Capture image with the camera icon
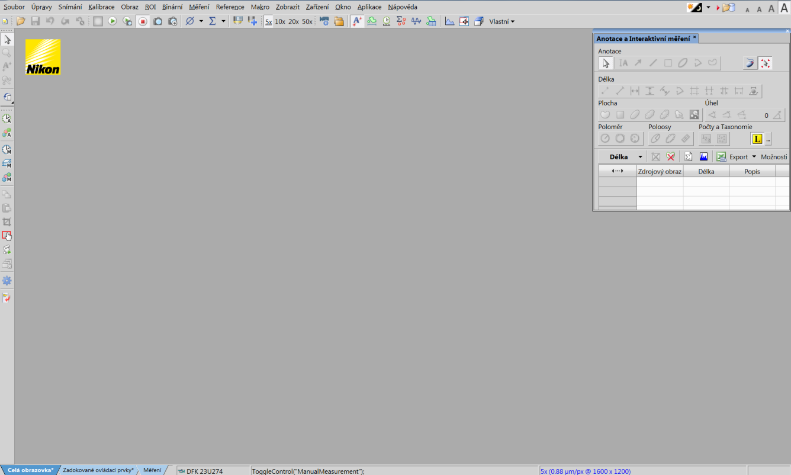This screenshot has height=475, width=791. (158, 21)
